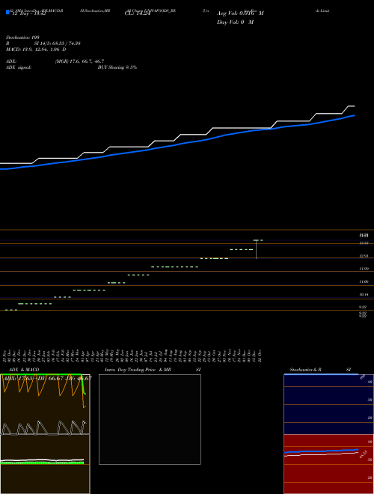Click the 'ADX & MACD' panel title
Viewport: 374px width, 494px height.
coord(24,370)
